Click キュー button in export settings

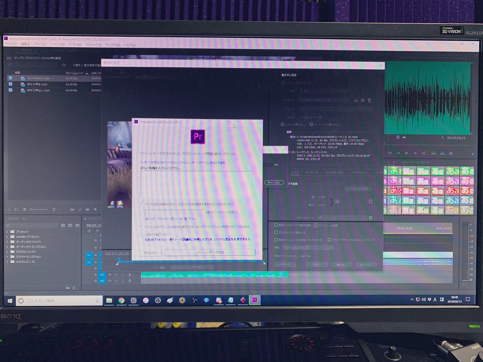tap(317, 265)
